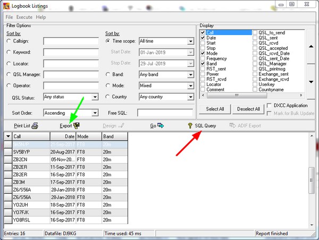Check the Locator display checkbox
319x240 pixels.
coord(203,84)
